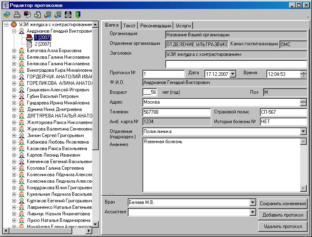Click the copy documents toolbar icon
Screen dimensions: 312x237
click(x=38, y=15)
